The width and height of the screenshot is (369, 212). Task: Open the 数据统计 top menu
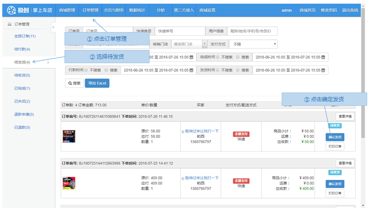point(137,10)
